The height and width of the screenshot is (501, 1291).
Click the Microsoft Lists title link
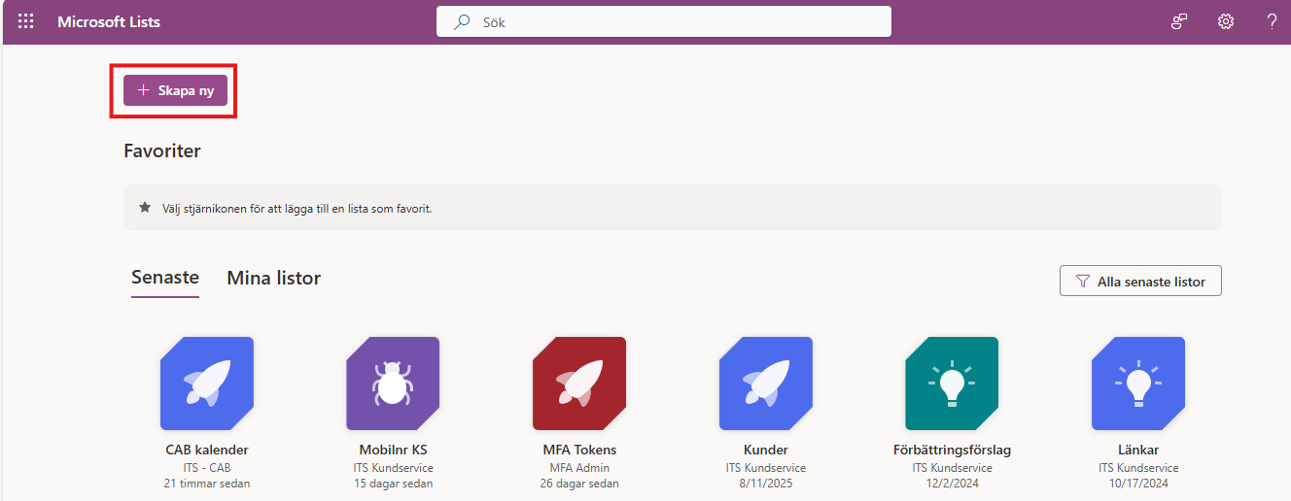pos(109,21)
